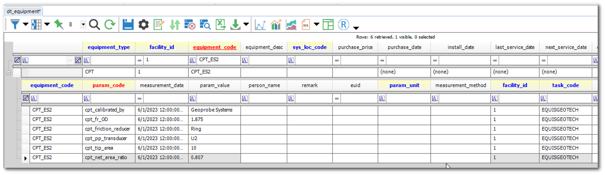This screenshot has width=605, height=175.
Task: Select the cpt_pp_transducer cell
Action: point(109,138)
